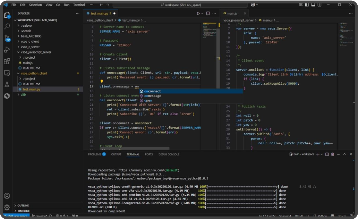Open the Copilot dropdown chevron in title bar
This screenshot has width=358, height=219.
[257, 5]
